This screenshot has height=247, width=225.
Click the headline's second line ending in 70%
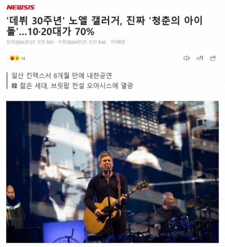tap(50, 32)
